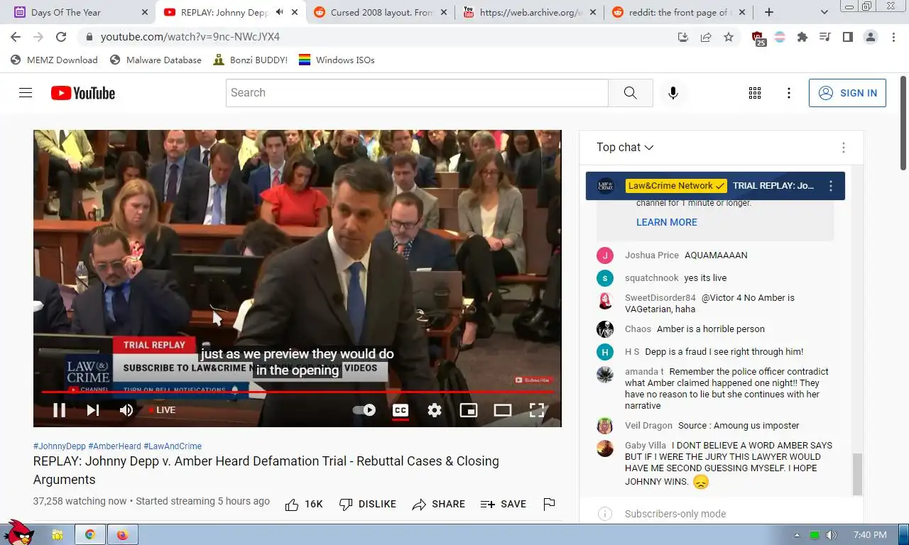Viewport: 909px width, 545px height.
Task: Switch to miniplayer mode
Action: pyautogui.click(x=469, y=410)
